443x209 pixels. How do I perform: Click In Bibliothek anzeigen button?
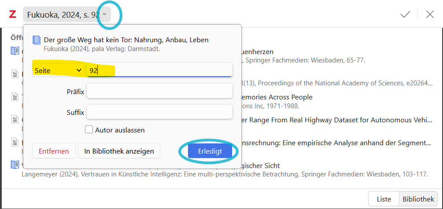[x=119, y=151]
